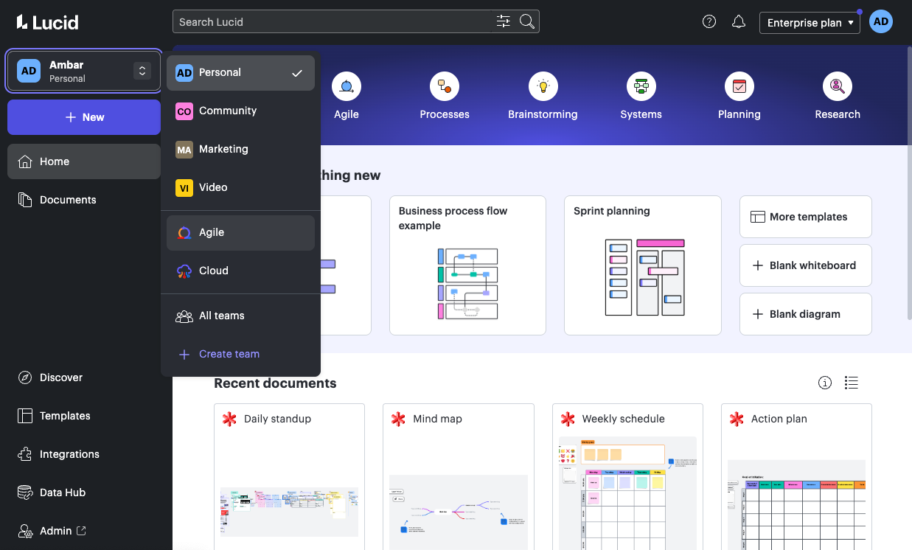Click the page vertical scrollbar
The height and width of the screenshot is (550, 912).
tap(908, 184)
